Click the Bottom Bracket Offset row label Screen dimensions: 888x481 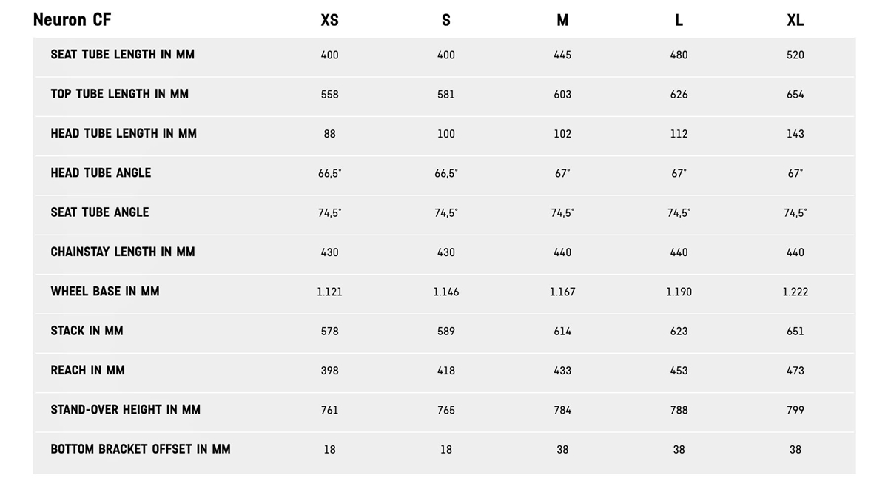click(141, 449)
